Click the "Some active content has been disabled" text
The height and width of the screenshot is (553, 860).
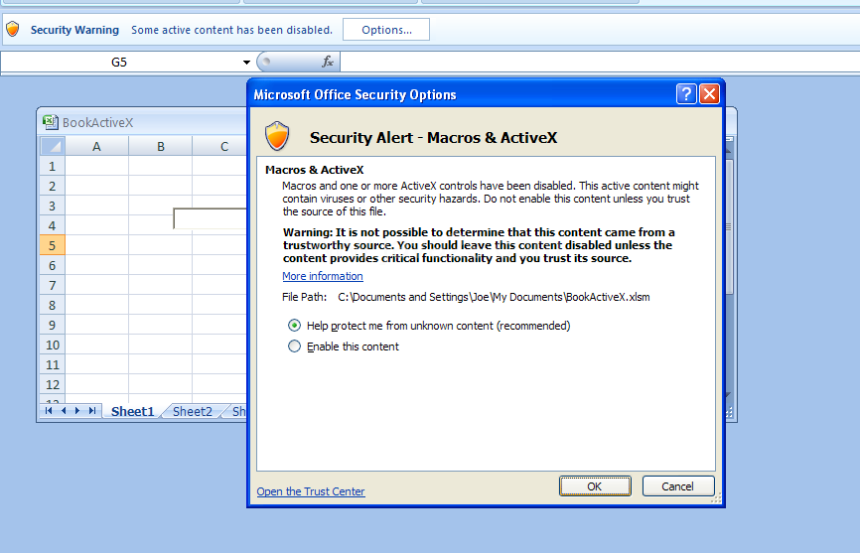point(231,30)
